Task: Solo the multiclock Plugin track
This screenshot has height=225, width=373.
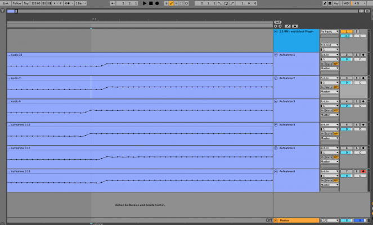Action: pyautogui.click(x=357, y=31)
